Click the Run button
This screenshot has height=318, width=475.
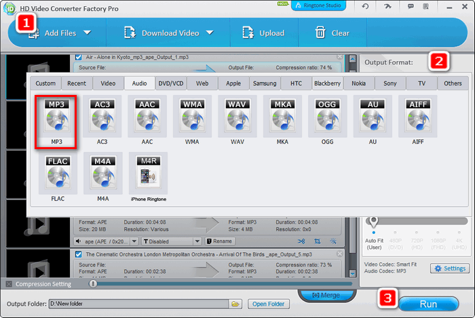pos(428,304)
